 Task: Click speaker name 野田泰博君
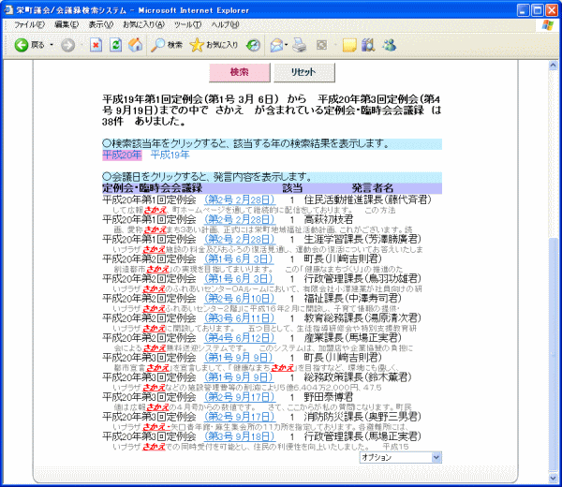329,397
